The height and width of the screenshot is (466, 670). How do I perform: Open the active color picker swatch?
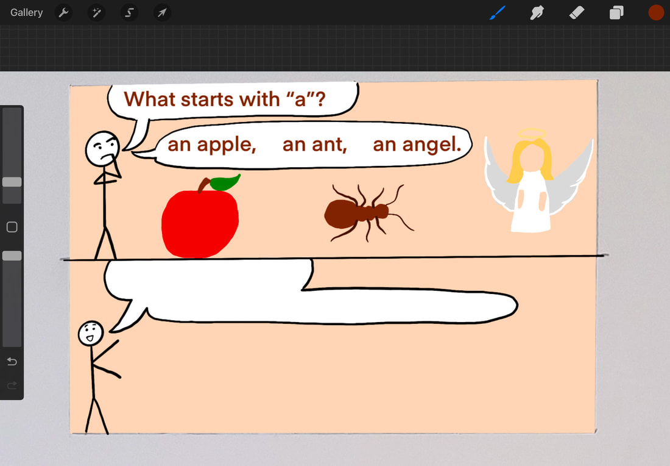click(656, 12)
